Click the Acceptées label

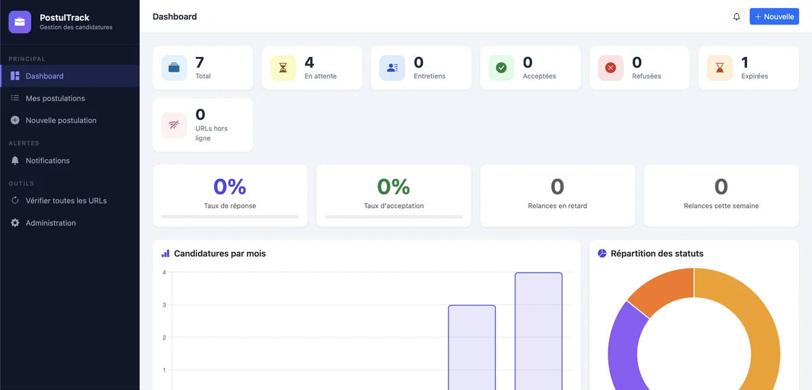pos(539,76)
